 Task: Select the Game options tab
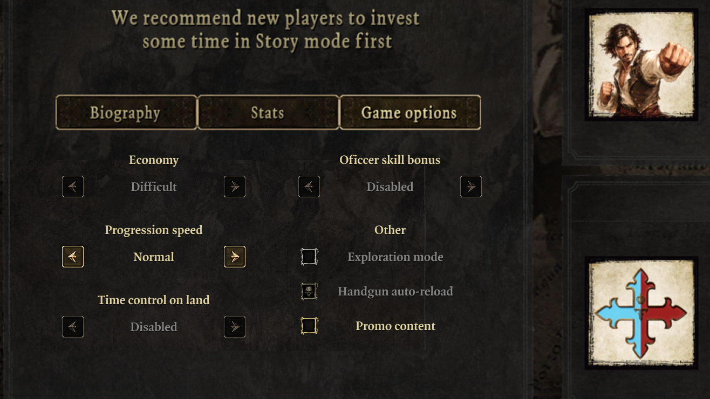pyautogui.click(x=410, y=113)
